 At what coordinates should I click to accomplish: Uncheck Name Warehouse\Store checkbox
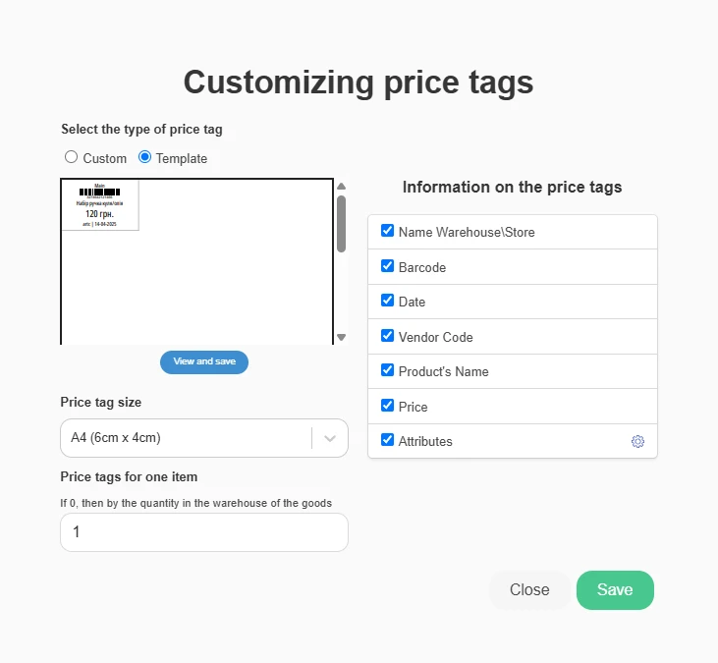(x=387, y=230)
